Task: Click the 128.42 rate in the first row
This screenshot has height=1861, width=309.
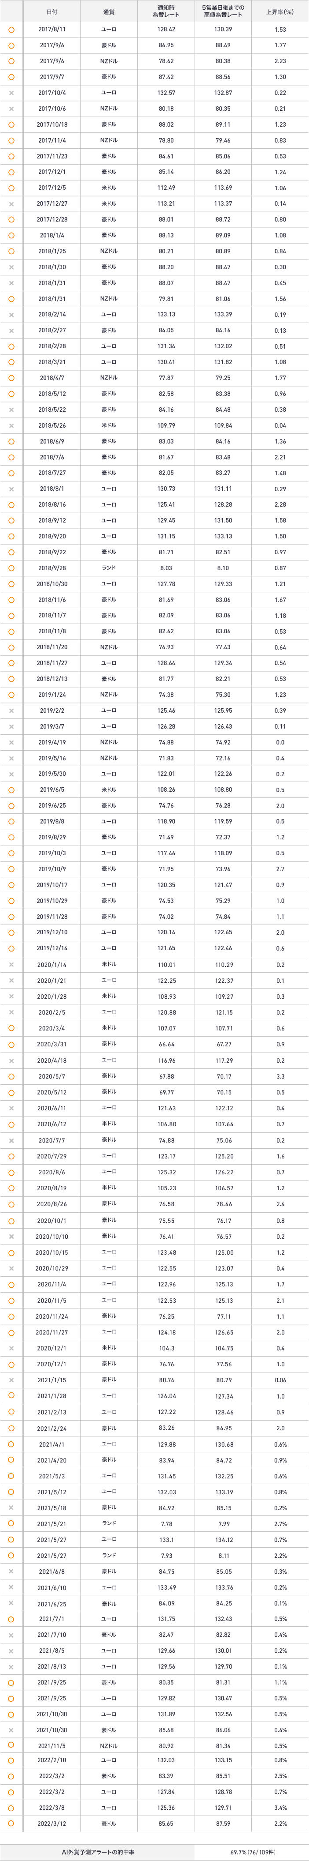Action: [166, 30]
